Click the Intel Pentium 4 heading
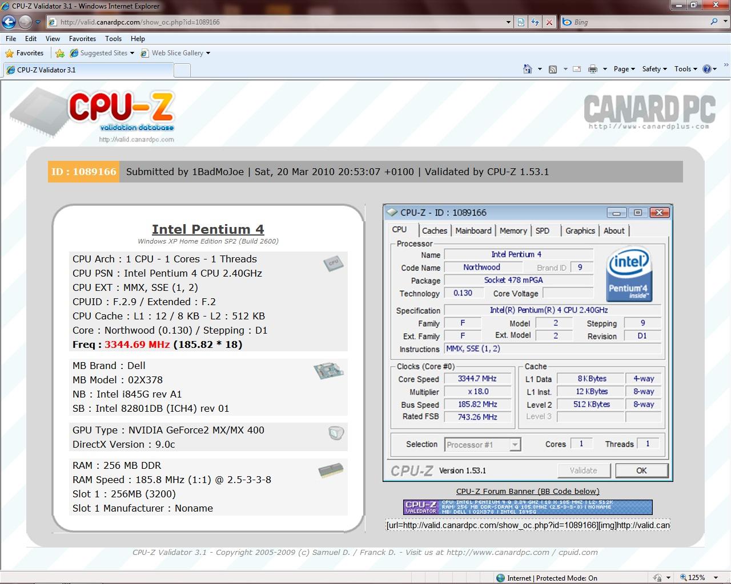This screenshot has height=584, width=731. (x=208, y=229)
